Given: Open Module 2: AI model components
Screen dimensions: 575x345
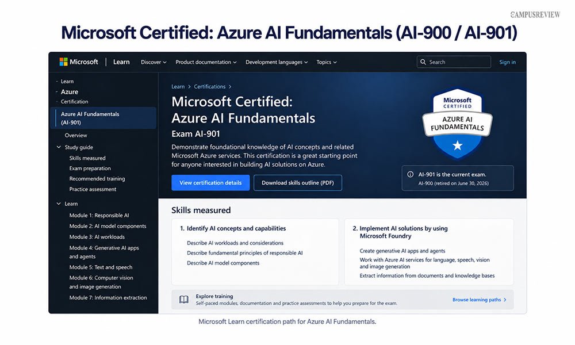Looking at the screenshot, I should pyautogui.click(x=108, y=226).
